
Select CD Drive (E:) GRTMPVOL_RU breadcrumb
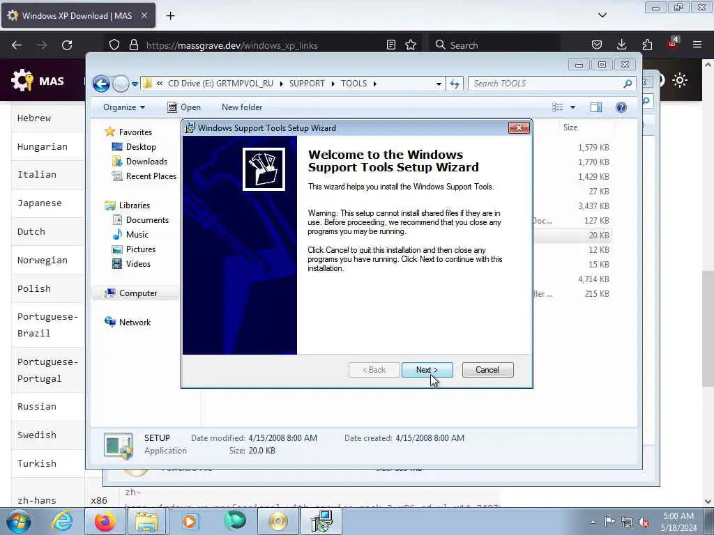220,84
